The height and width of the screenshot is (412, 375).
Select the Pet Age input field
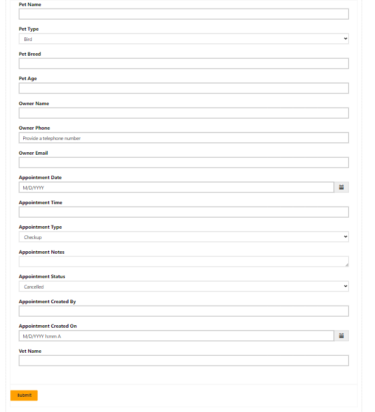(184, 88)
